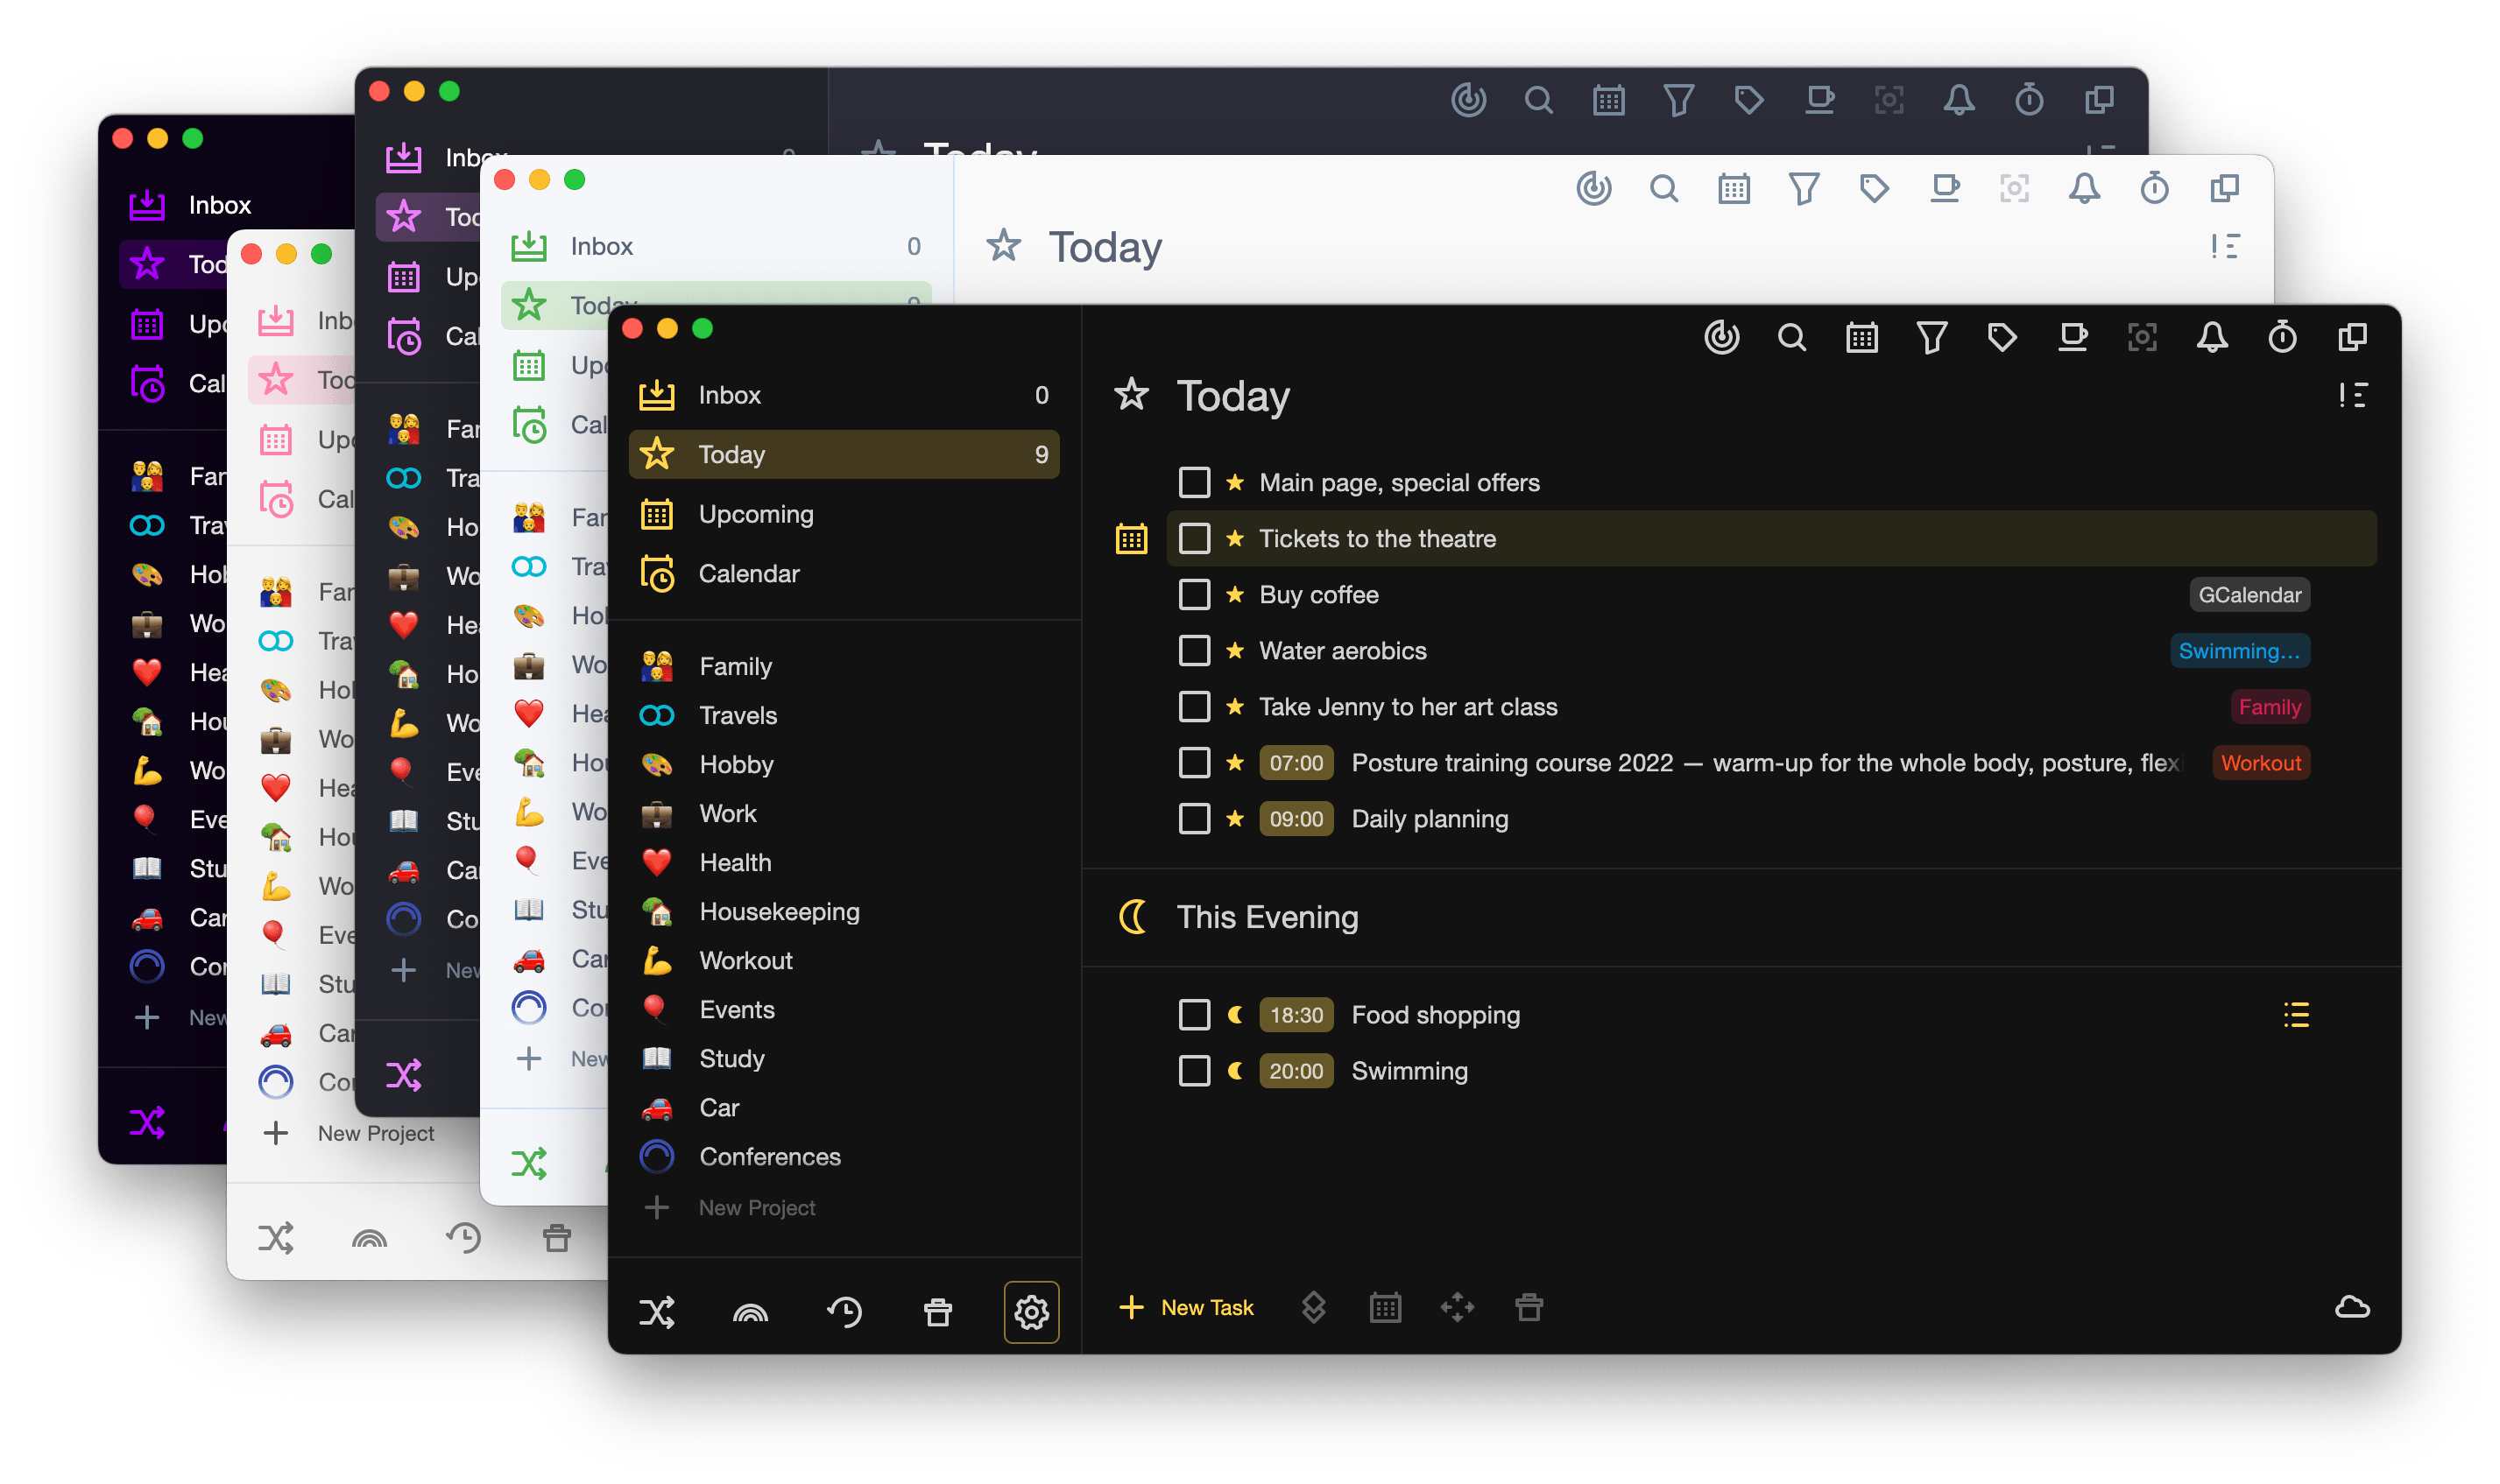
Task: Open settings gear in front sidebar footer
Action: pos(1031,1311)
